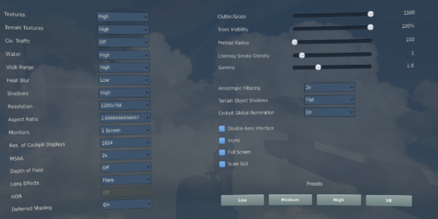Open the Civ. Traffic dropdown

(123, 42)
